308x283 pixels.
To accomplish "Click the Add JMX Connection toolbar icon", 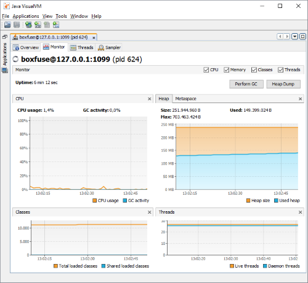I will (38, 25).
